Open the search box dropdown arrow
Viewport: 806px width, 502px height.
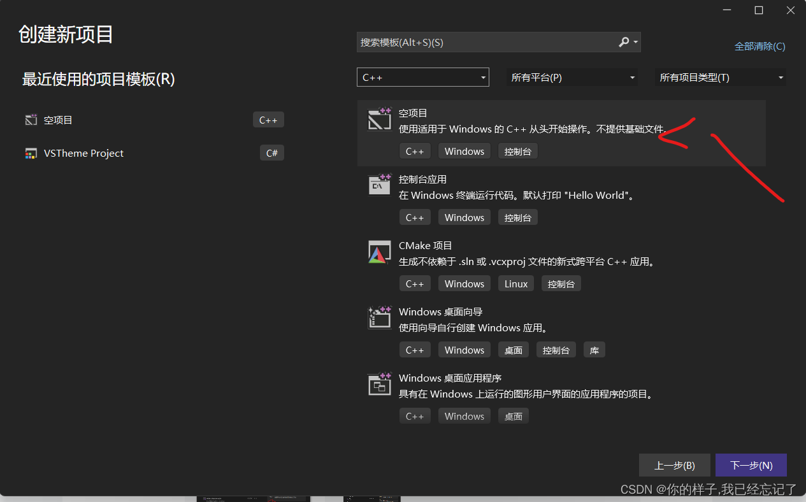(x=635, y=42)
